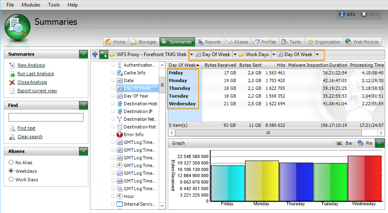Collapse the Aliases side panel
Screen dimensions: 388x213
pos(83,151)
